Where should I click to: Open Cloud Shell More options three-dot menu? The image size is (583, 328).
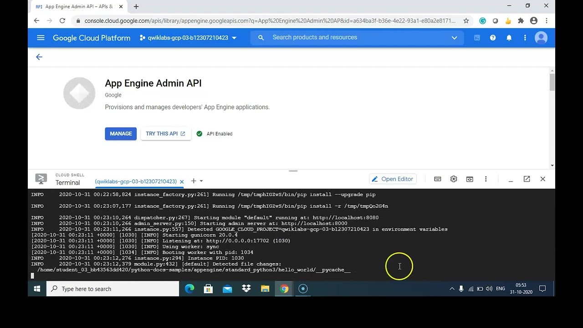[x=486, y=179]
